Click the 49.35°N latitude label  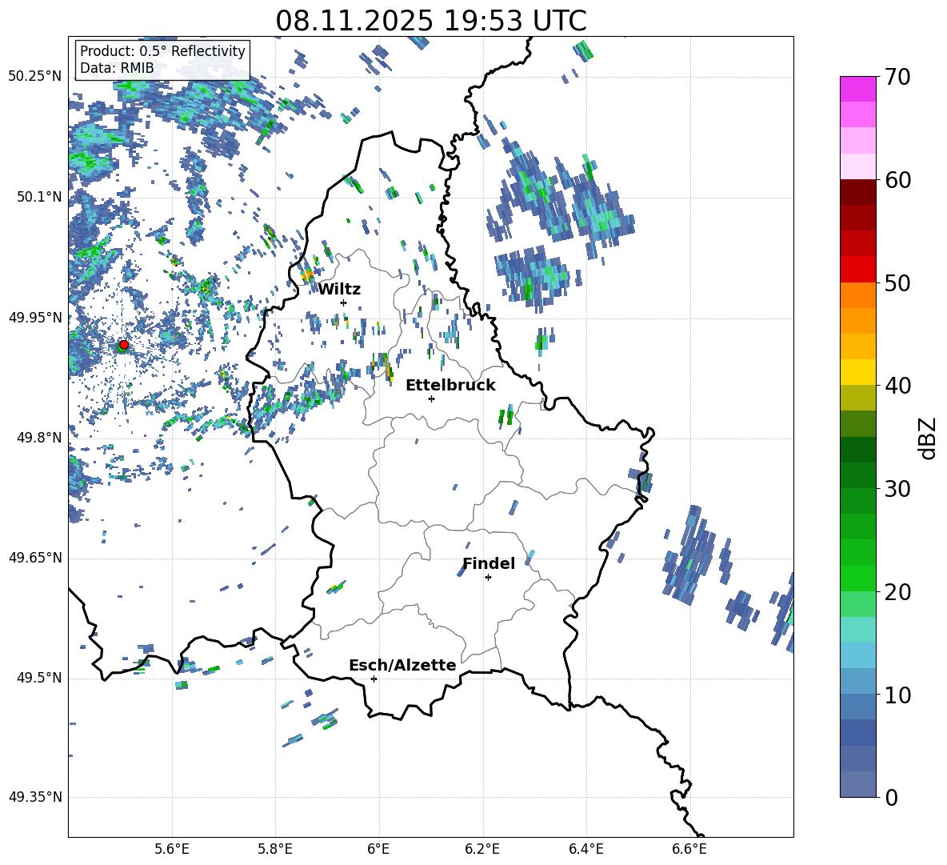tap(35, 797)
